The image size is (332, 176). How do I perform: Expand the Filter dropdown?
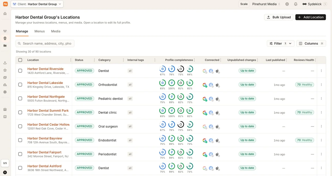click(280, 44)
